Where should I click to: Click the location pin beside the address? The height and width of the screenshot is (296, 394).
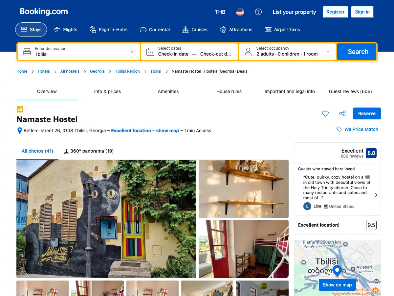(19, 131)
